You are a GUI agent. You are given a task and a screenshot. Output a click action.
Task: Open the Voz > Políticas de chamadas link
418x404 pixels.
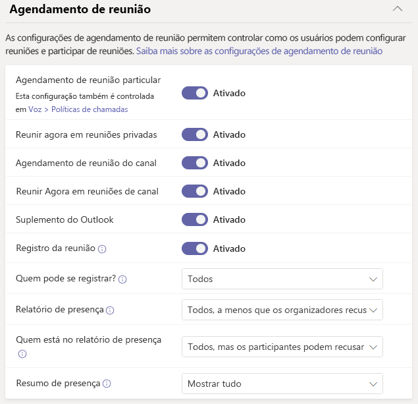(78, 109)
